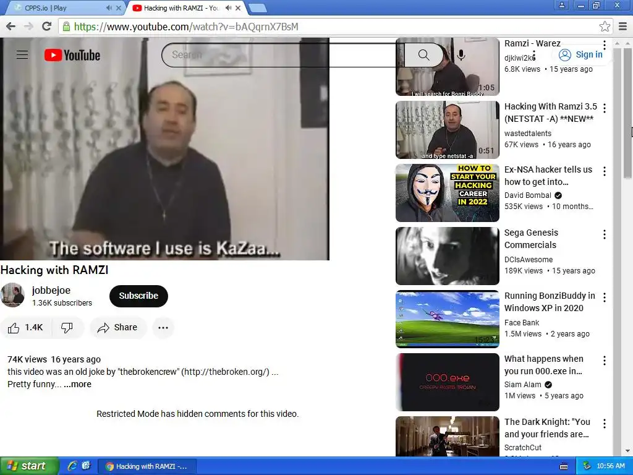Close the CPPS.io tab

tap(118, 8)
